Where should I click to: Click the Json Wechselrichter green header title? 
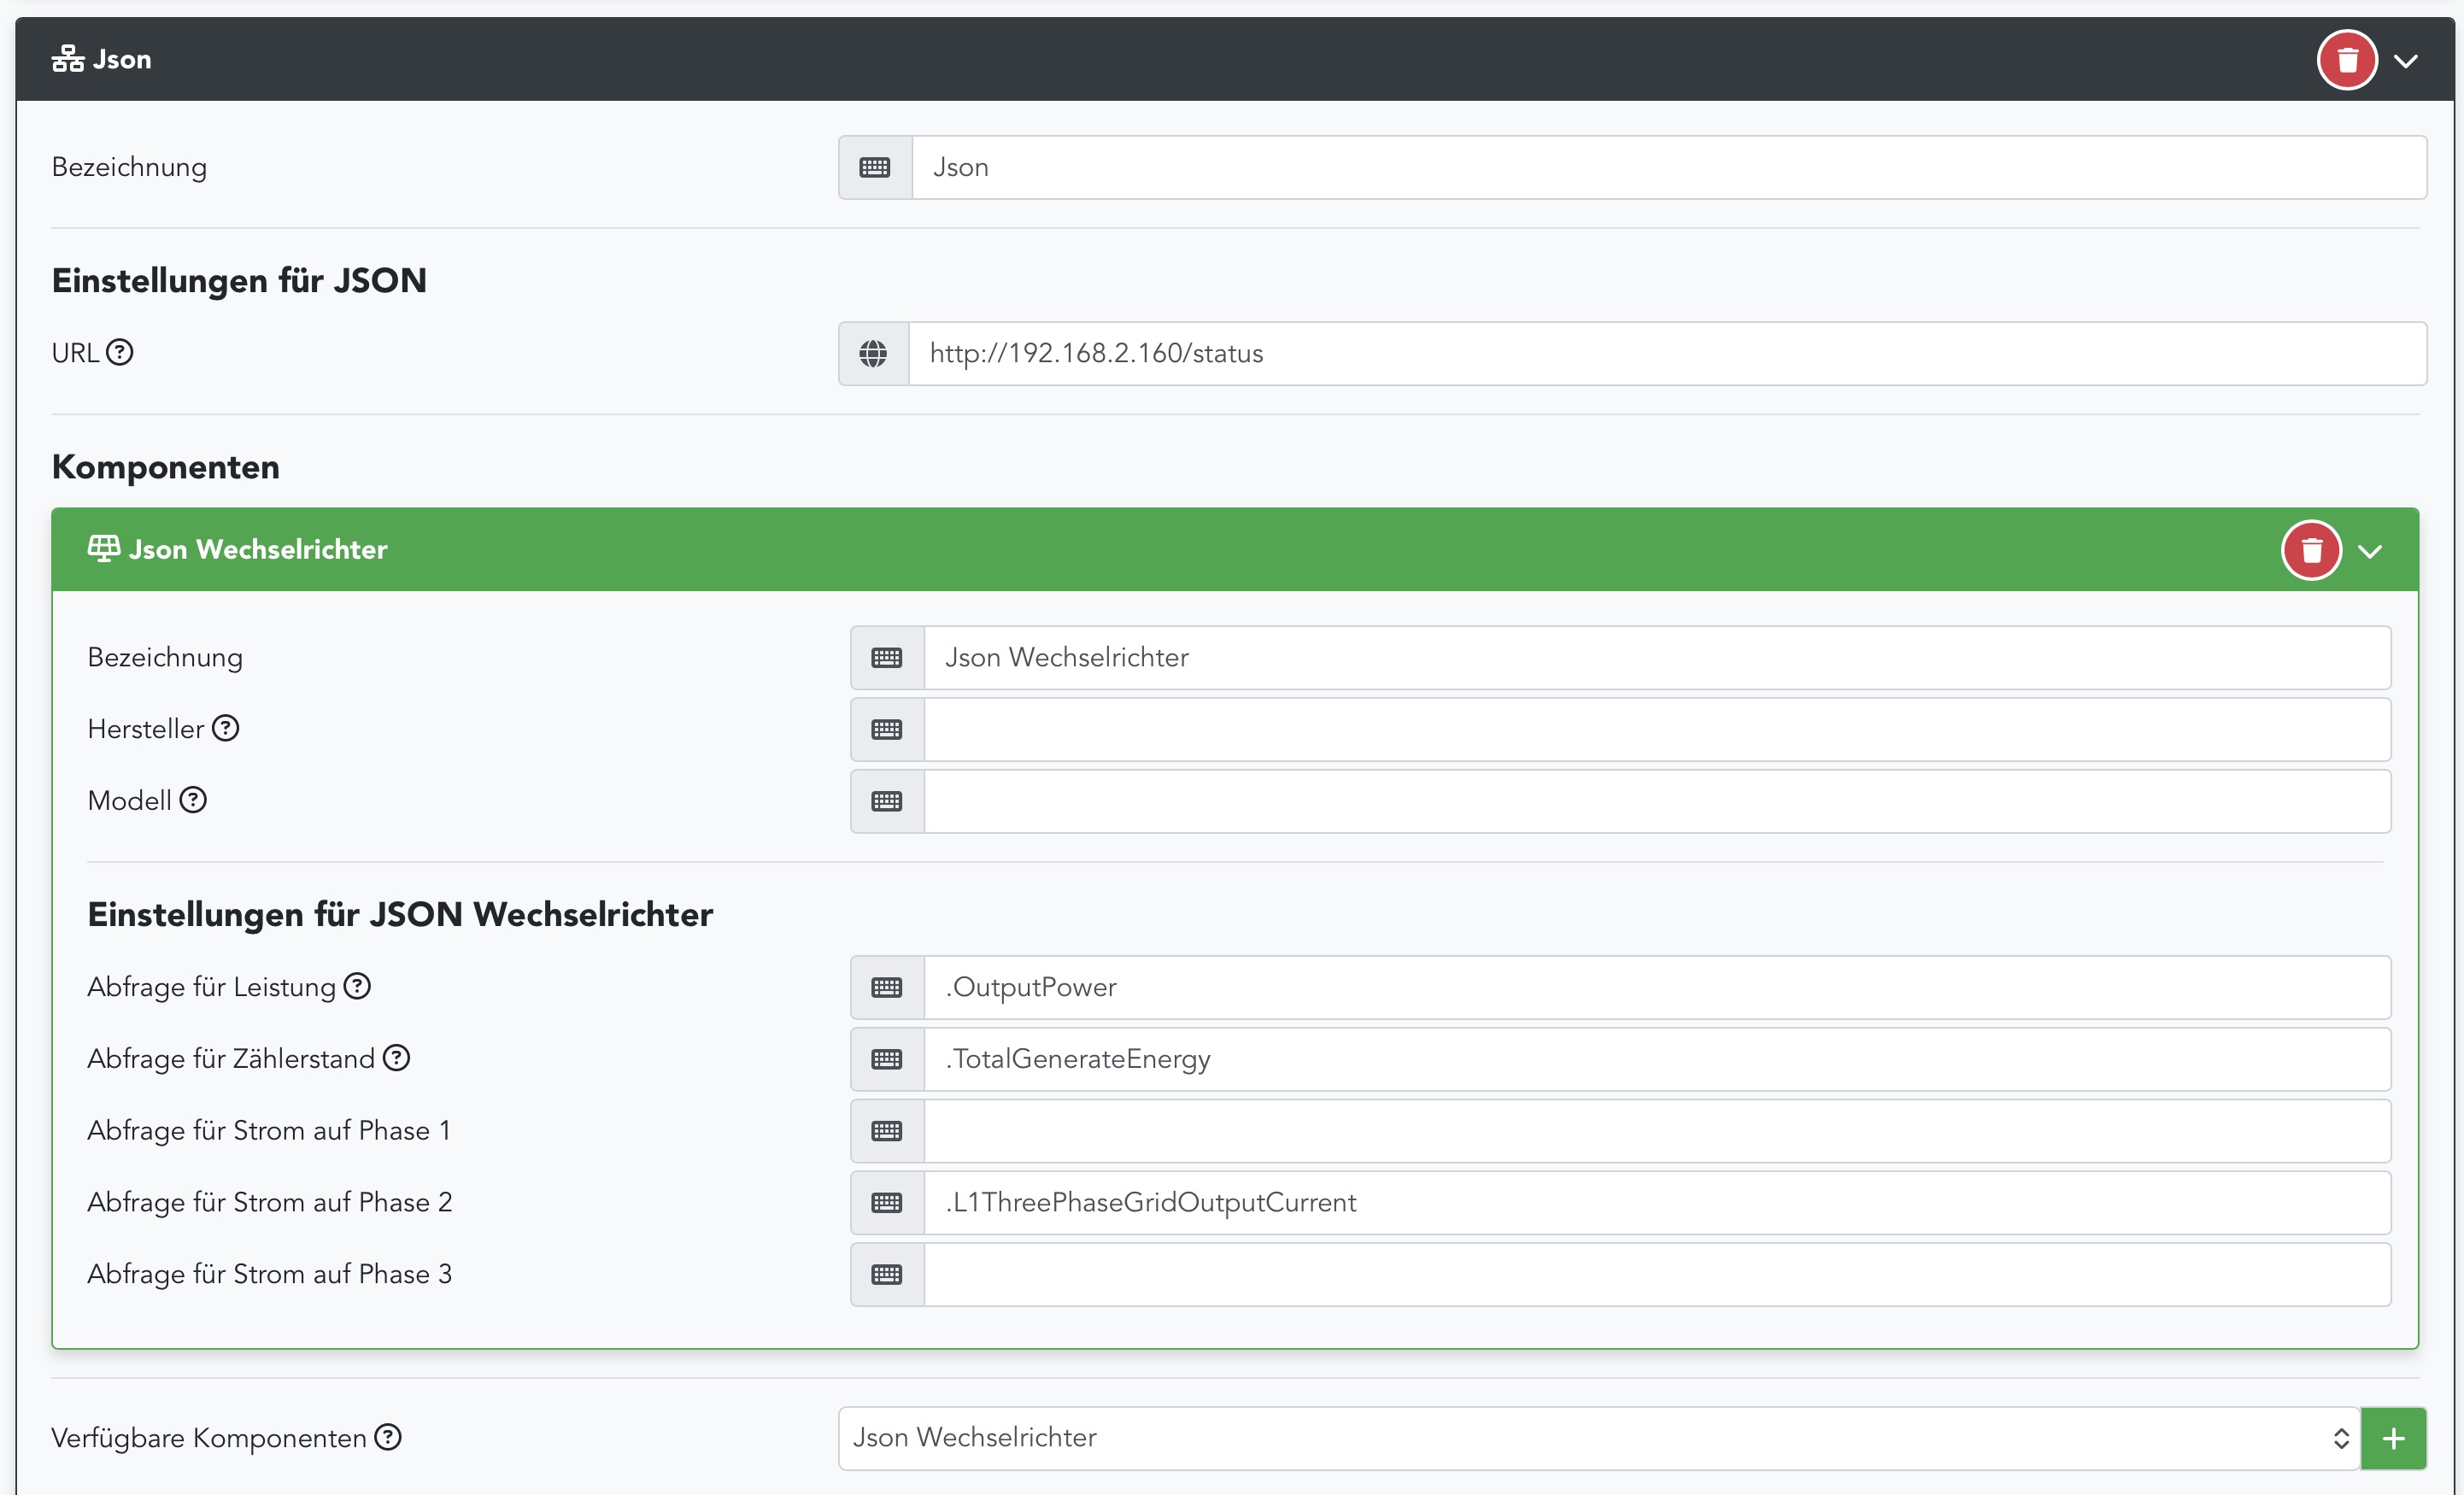[x=257, y=550]
